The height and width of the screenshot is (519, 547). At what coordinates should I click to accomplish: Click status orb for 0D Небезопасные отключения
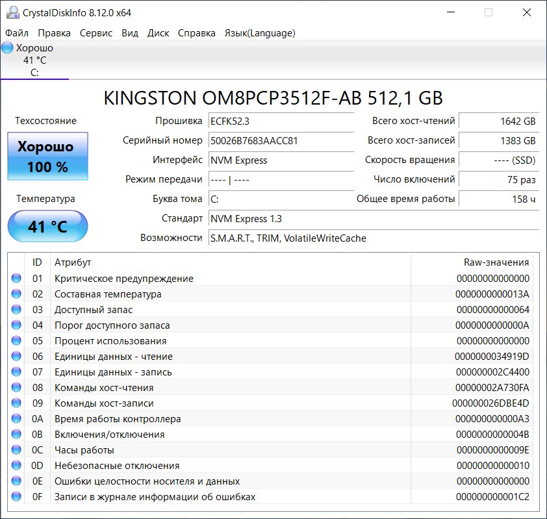tap(16, 465)
